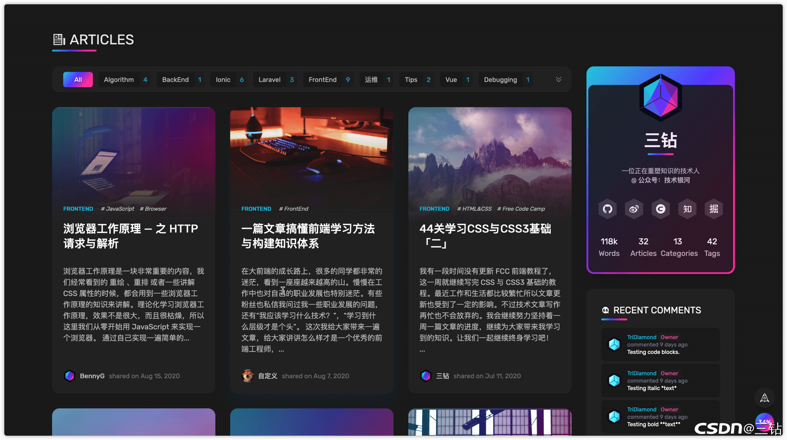Click the #JavaScript tag

tap(117, 209)
